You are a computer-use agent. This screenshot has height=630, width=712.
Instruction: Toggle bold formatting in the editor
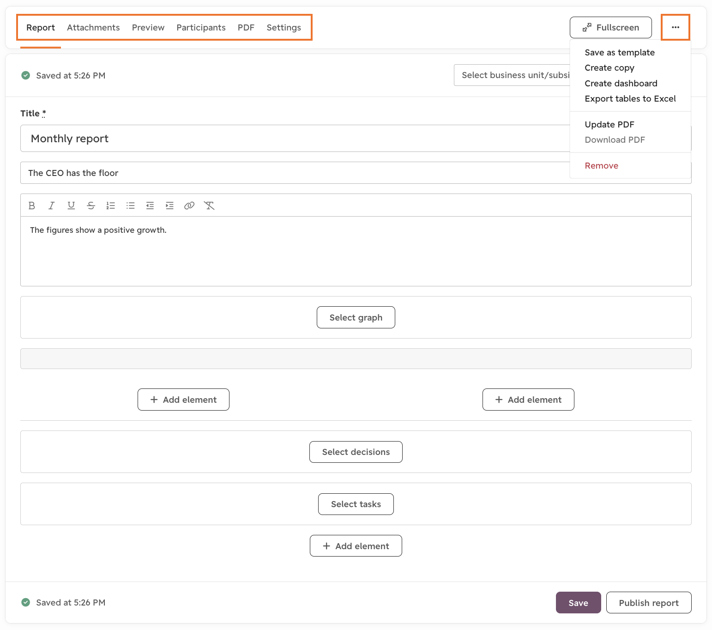click(32, 206)
